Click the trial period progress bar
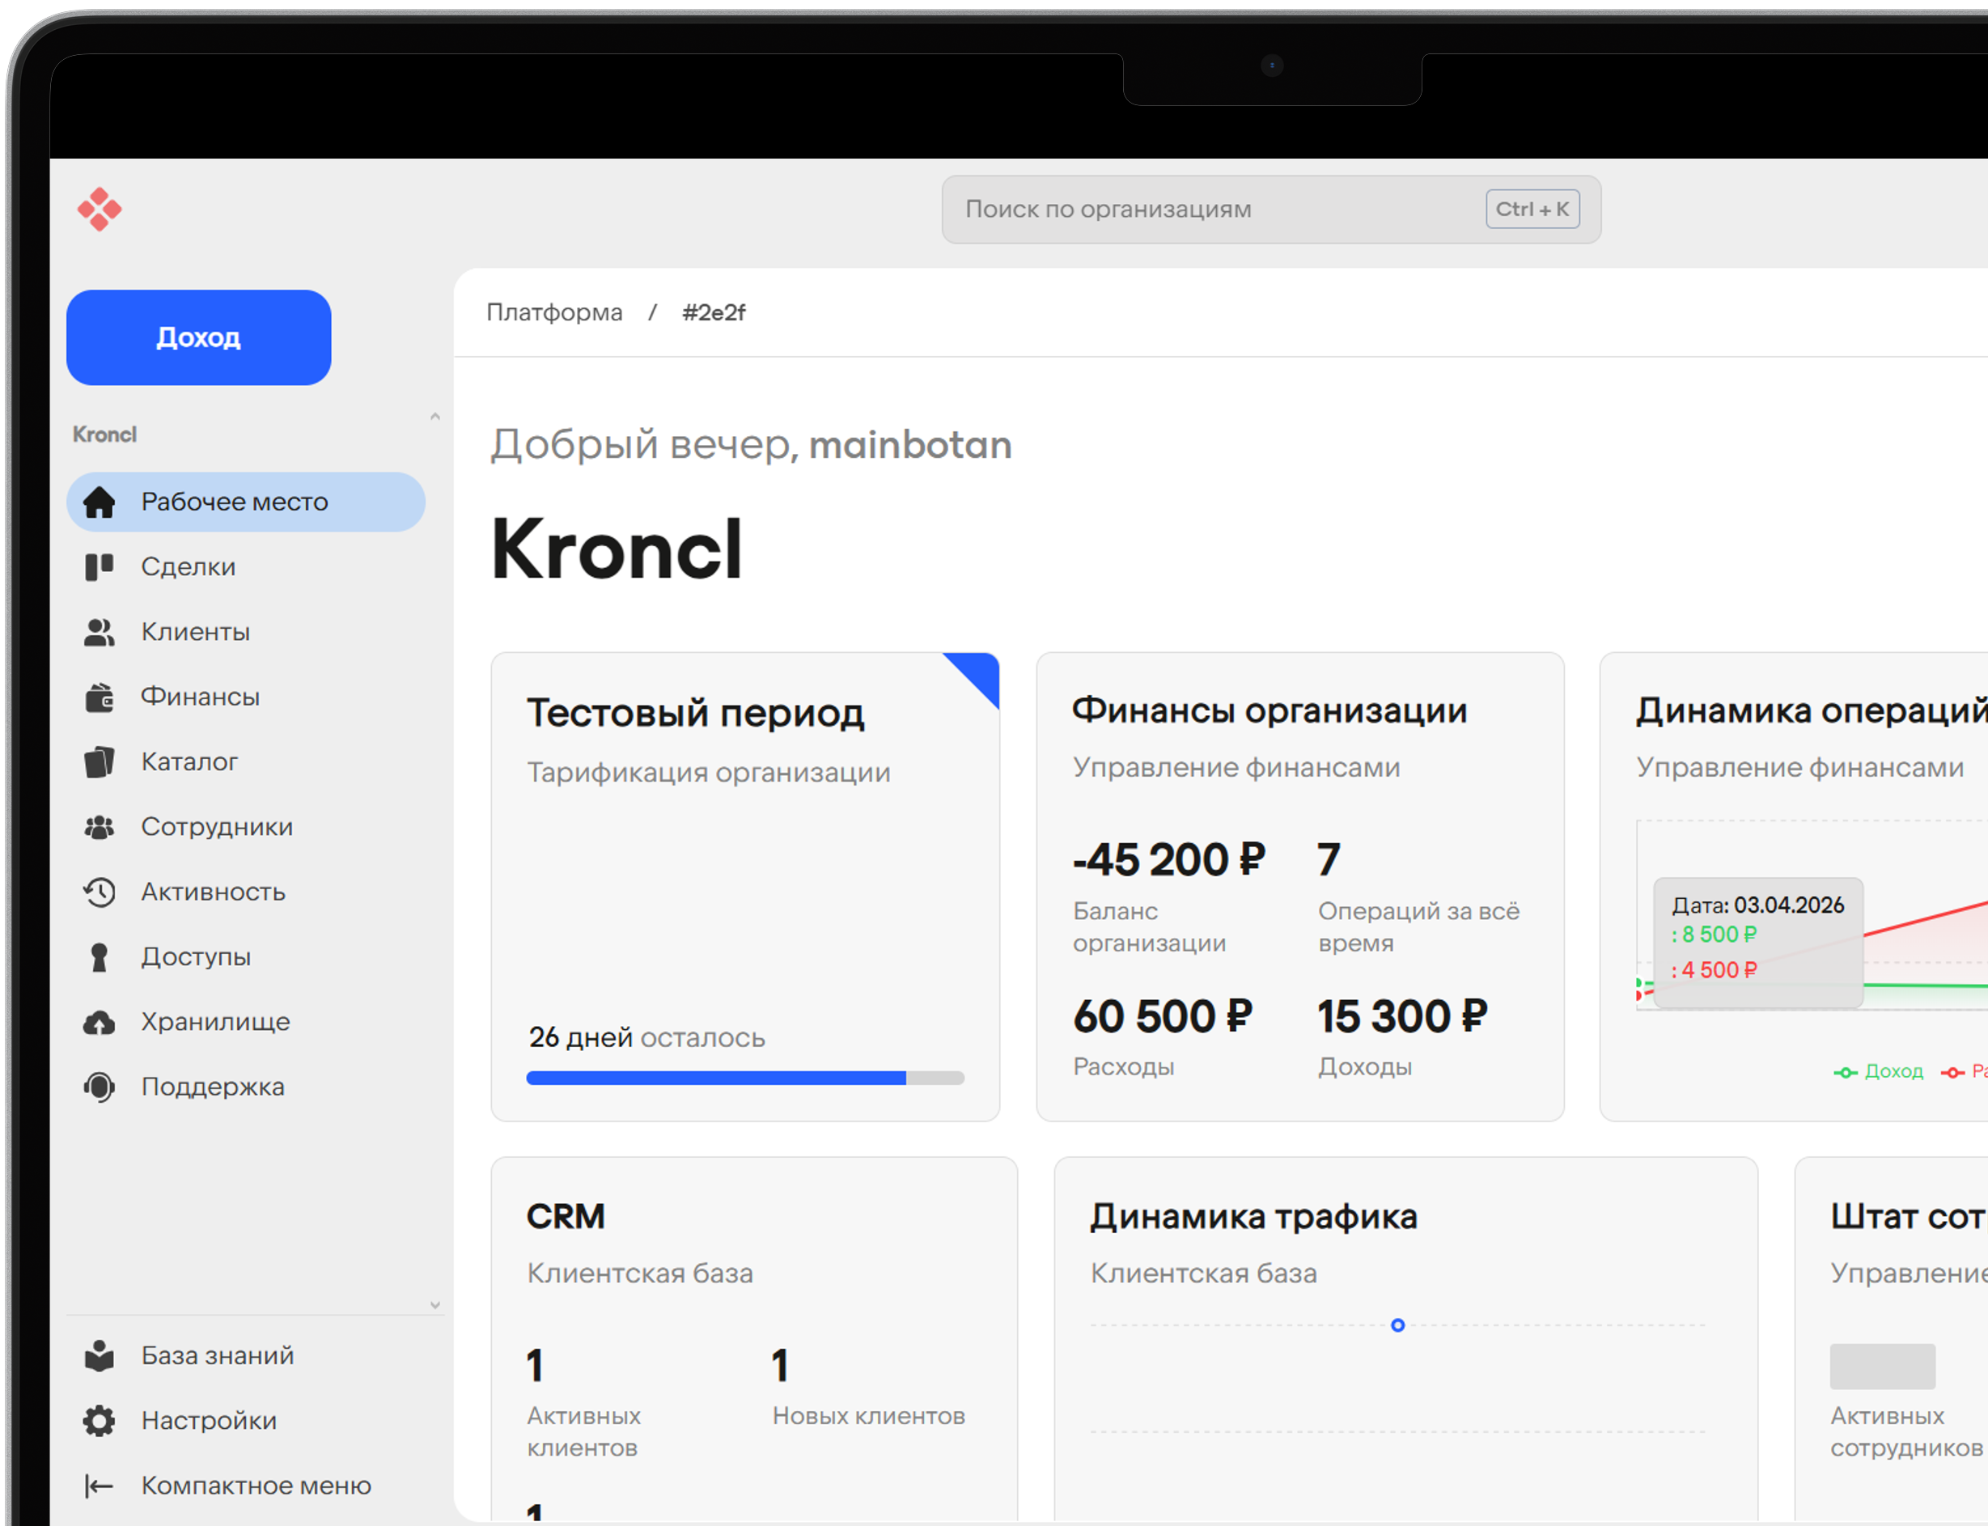Screen dimensions: 1988x1526 click(x=744, y=1079)
